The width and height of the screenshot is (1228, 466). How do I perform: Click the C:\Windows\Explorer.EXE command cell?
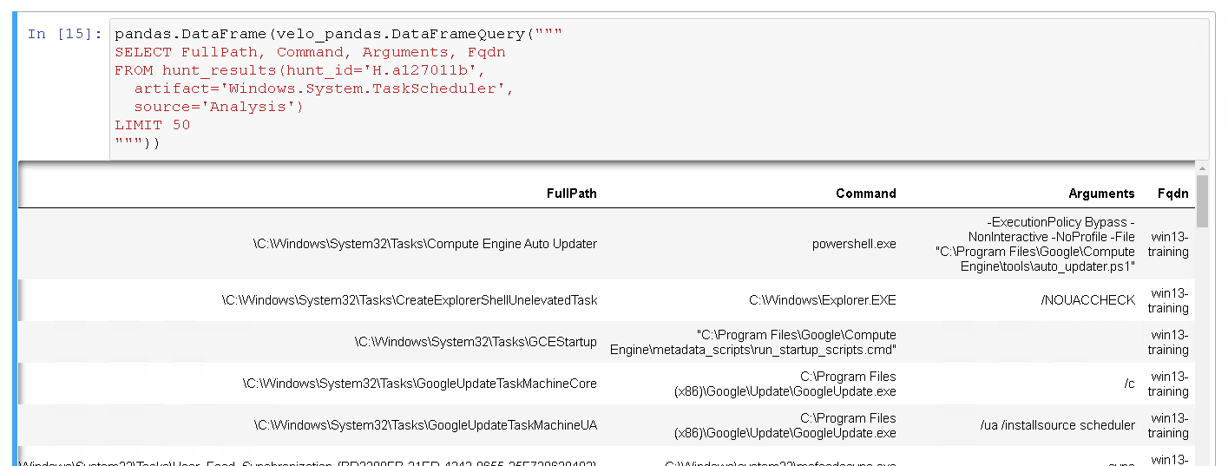coord(822,300)
